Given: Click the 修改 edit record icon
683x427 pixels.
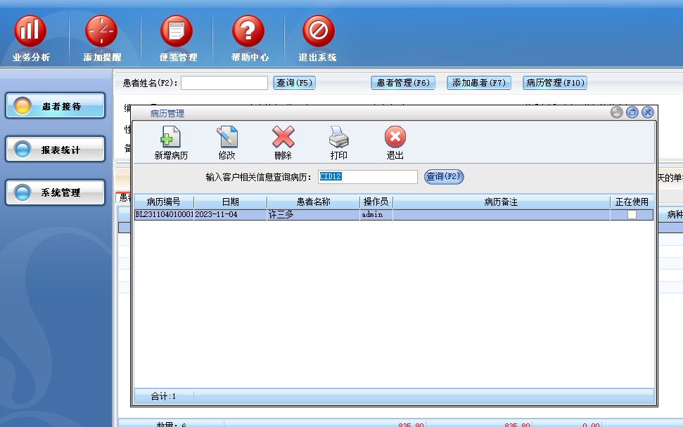Looking at the screenshot, I should [x=227, y=137].
